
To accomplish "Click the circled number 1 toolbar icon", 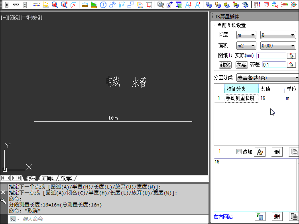I will [103, 5].
